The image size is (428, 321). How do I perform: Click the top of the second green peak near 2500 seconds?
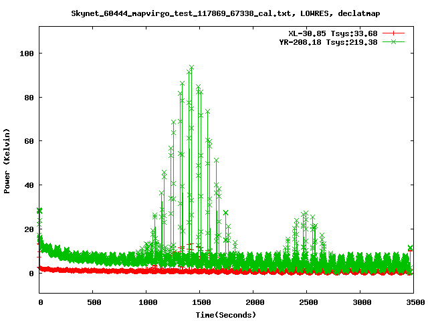coord(306,213)
